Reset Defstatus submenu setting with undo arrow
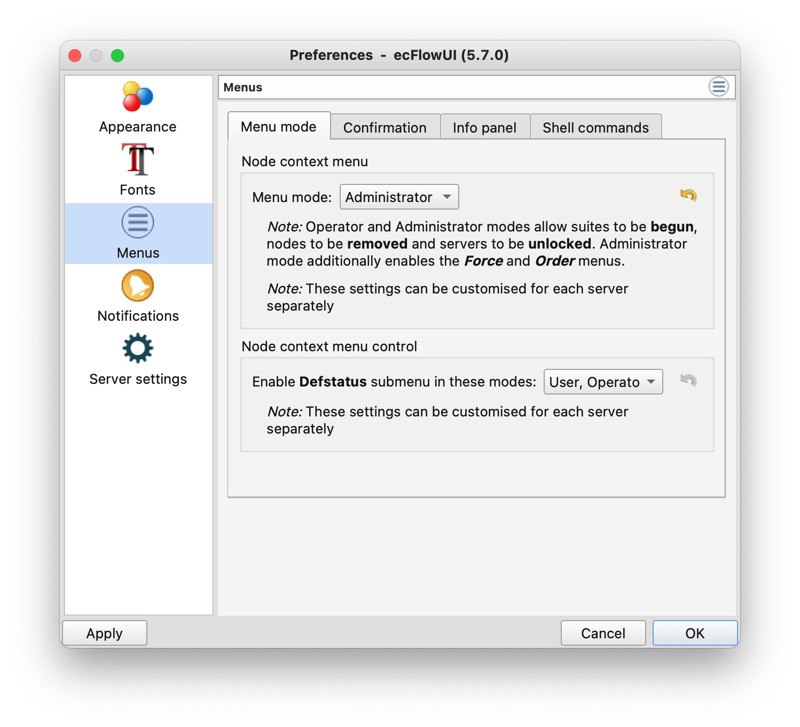Screen dimensions: 800x727 [689, 381]
